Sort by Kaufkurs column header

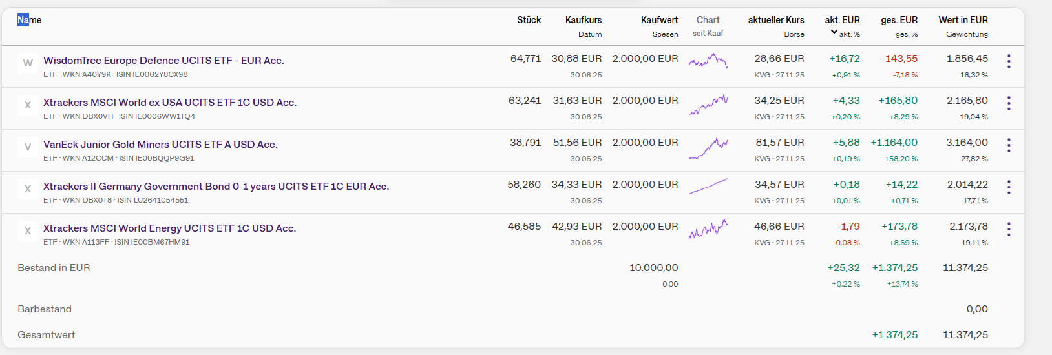583,20
